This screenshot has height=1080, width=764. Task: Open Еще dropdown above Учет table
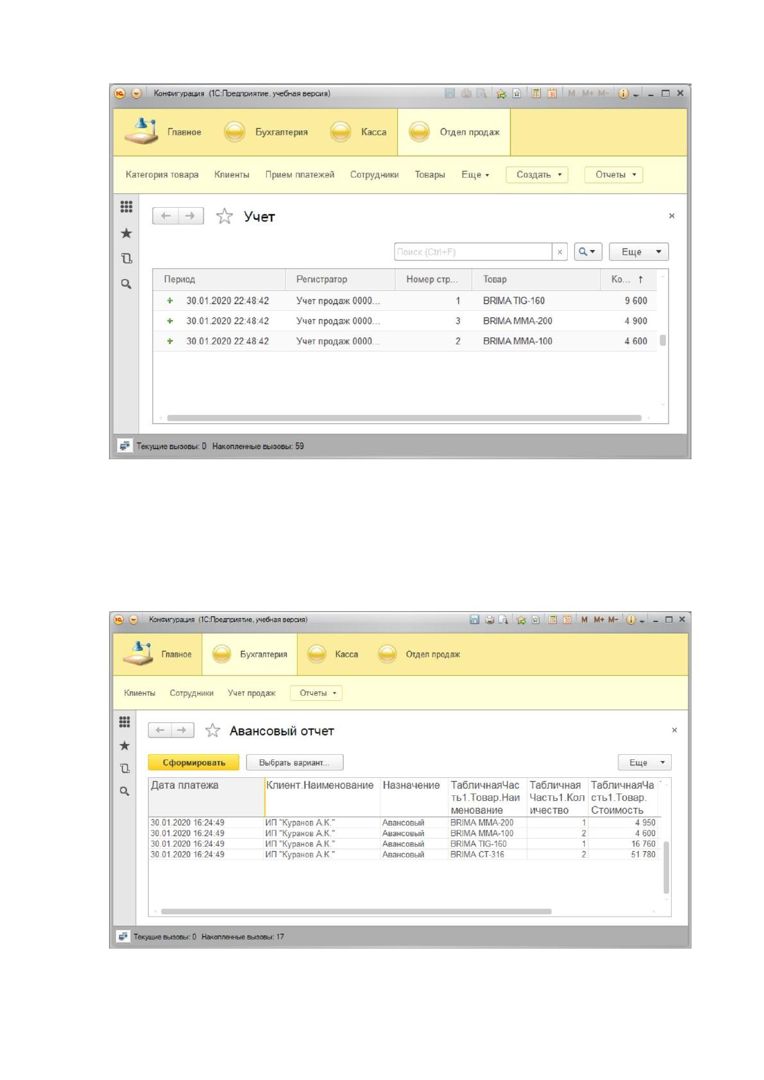639,251
